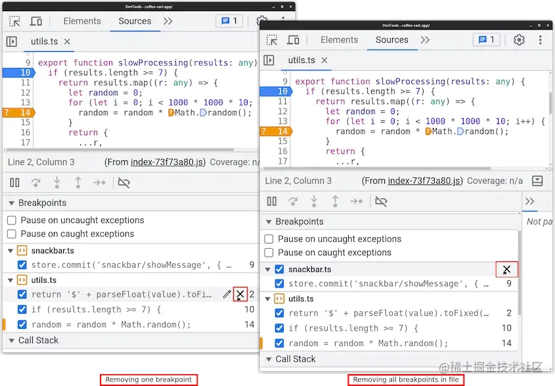Pause script execution in left window
The width and height of the screenshot is (555, 386).
(x=14, y=182)
